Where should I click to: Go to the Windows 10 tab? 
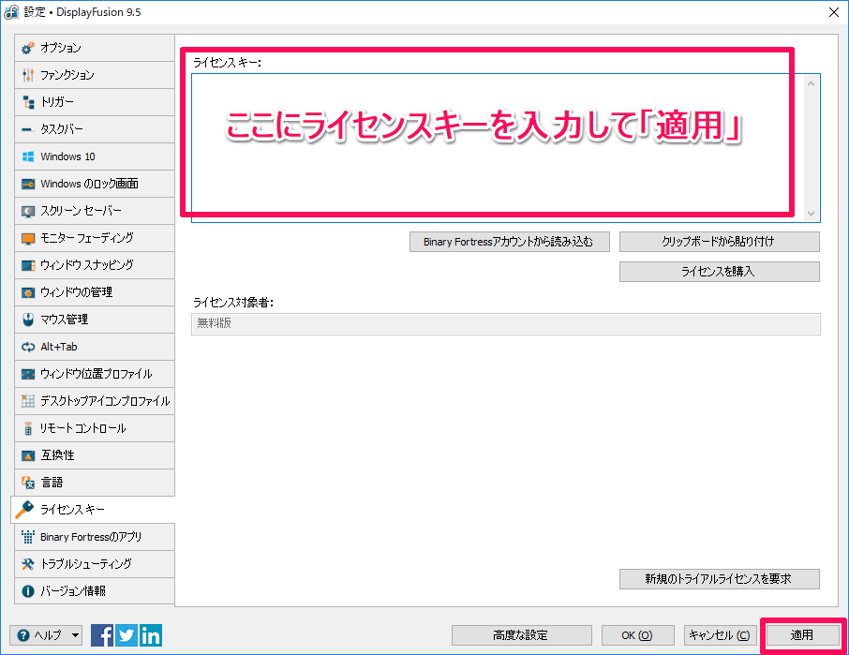[95, 156]
